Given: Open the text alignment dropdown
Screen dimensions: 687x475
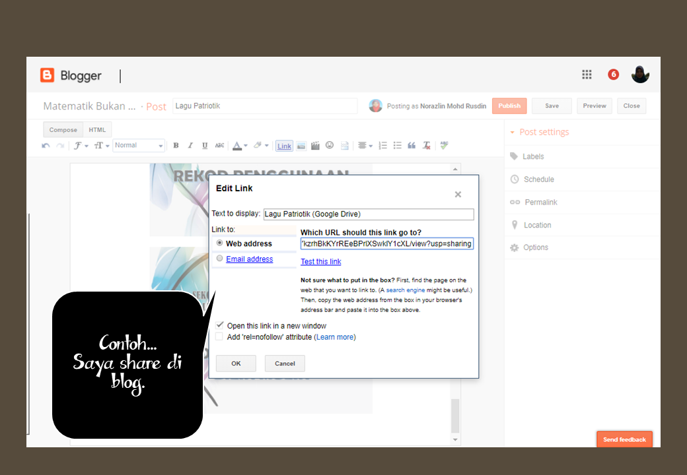Looking at the screenshot, I should click(365, 145).
